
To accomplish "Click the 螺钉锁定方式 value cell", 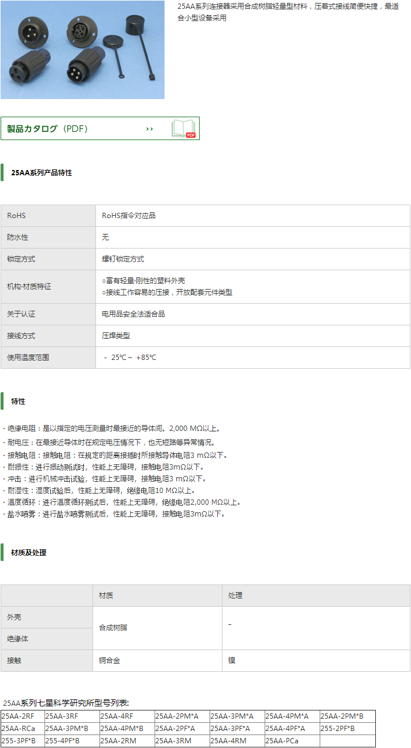I will [253, 259].
